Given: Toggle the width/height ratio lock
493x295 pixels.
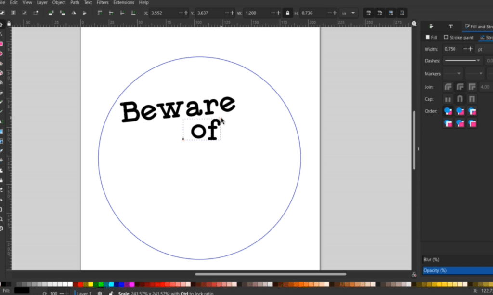Looking at the screenshot, I should tap(287, 13).
